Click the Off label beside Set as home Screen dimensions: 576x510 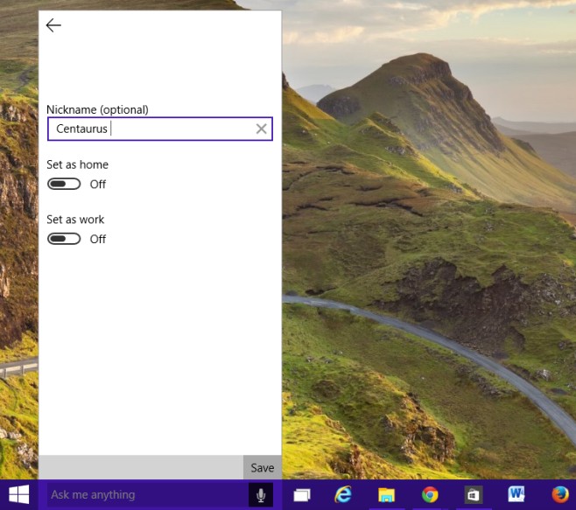coord(98,185)
